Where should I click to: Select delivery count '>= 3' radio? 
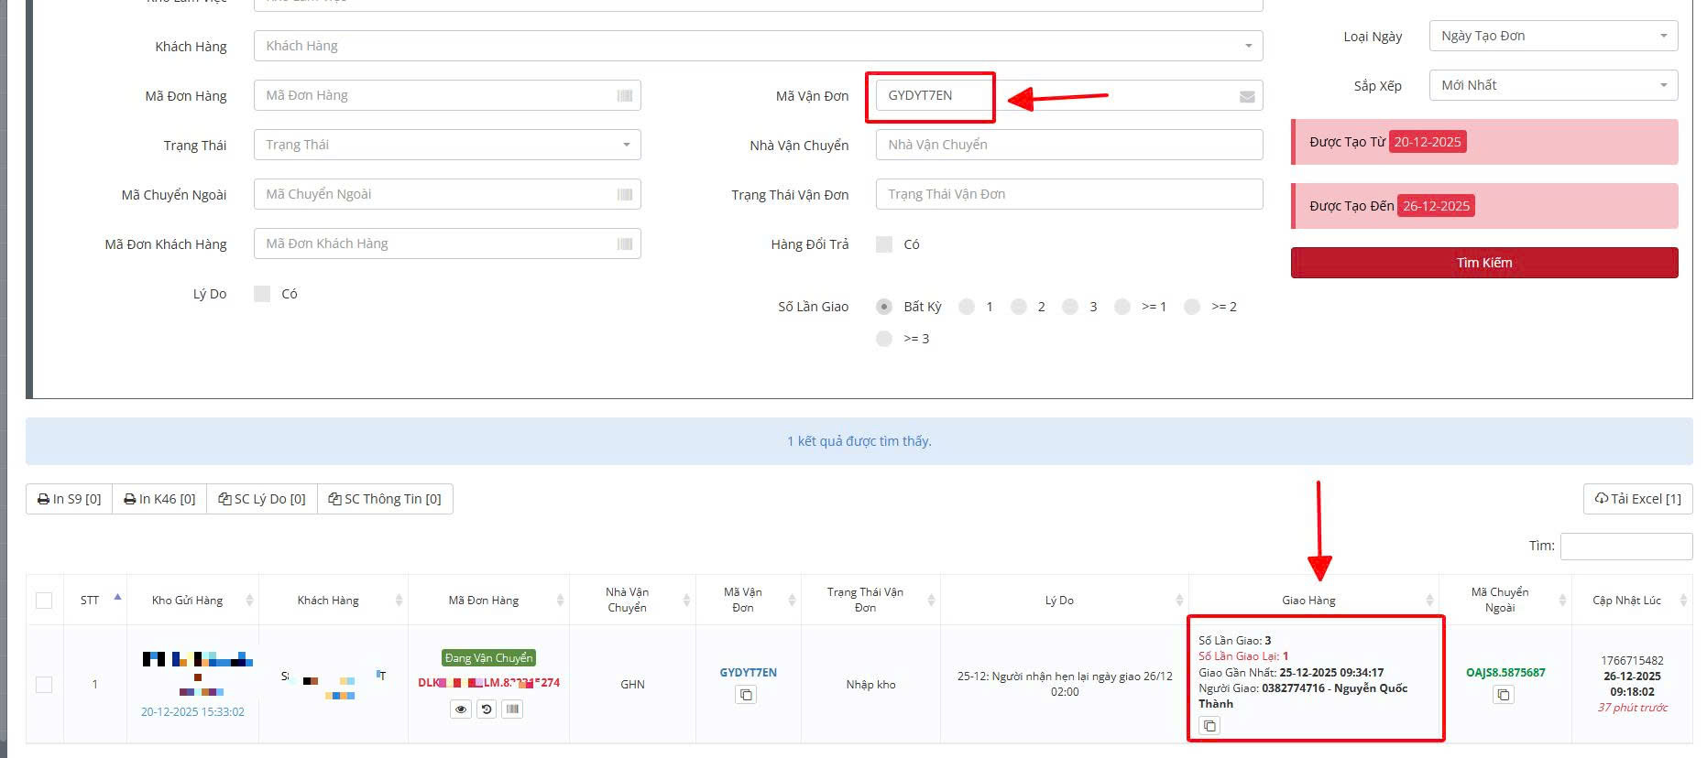[884, 339]
